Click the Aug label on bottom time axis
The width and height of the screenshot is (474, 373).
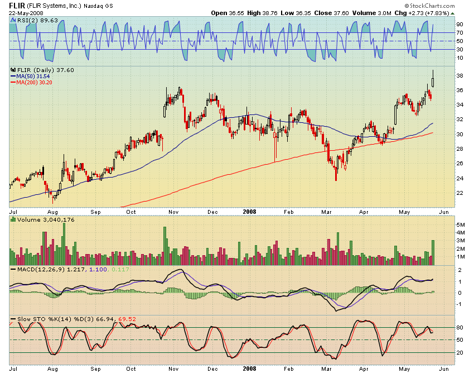[52, 369]
